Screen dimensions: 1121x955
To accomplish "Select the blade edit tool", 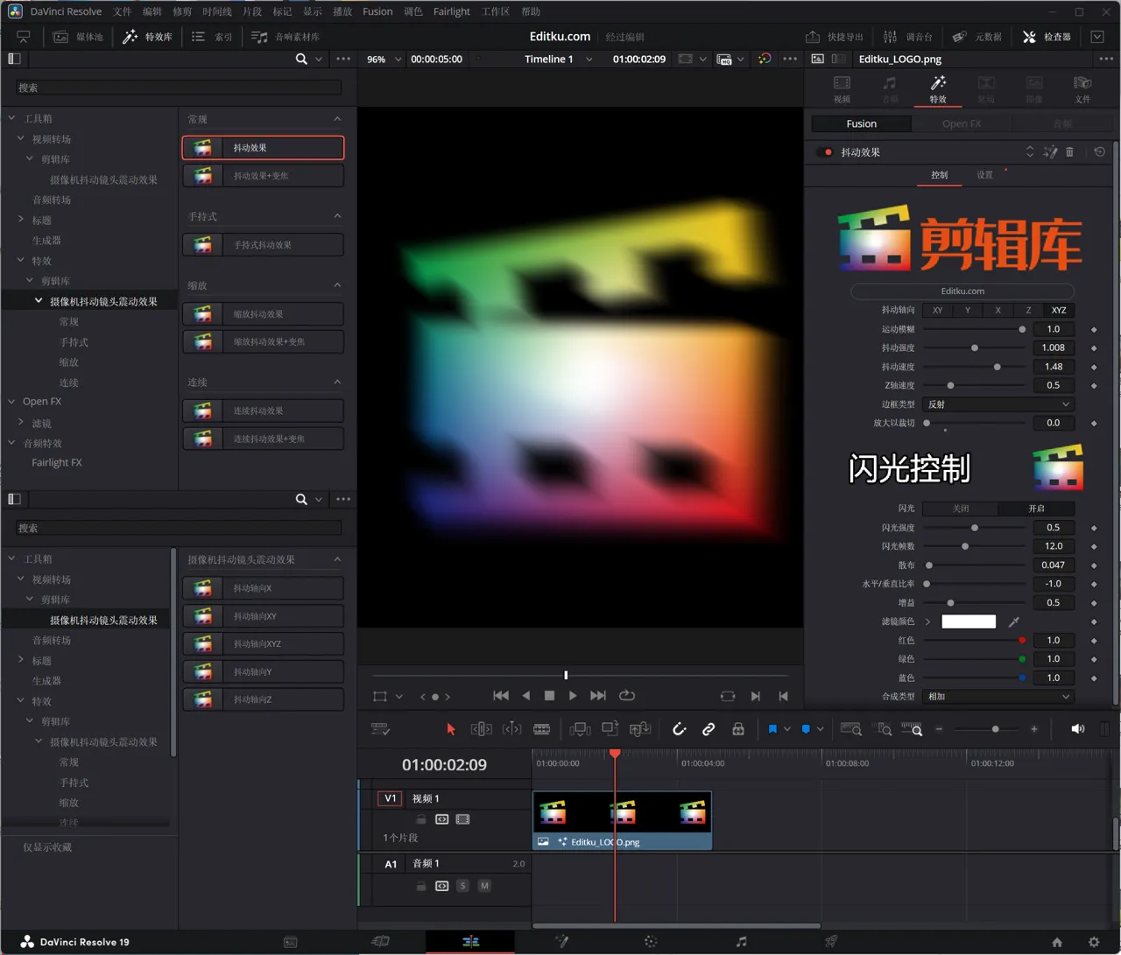I will point(542,729).
